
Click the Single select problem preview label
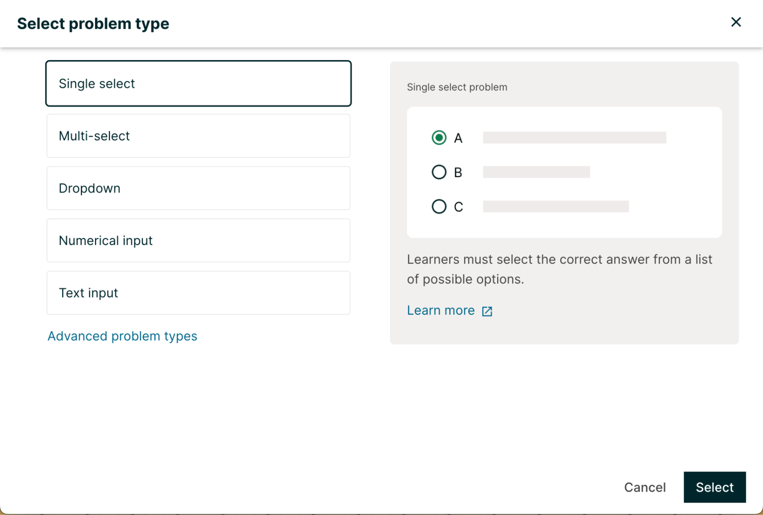click(x=457, y=87)
